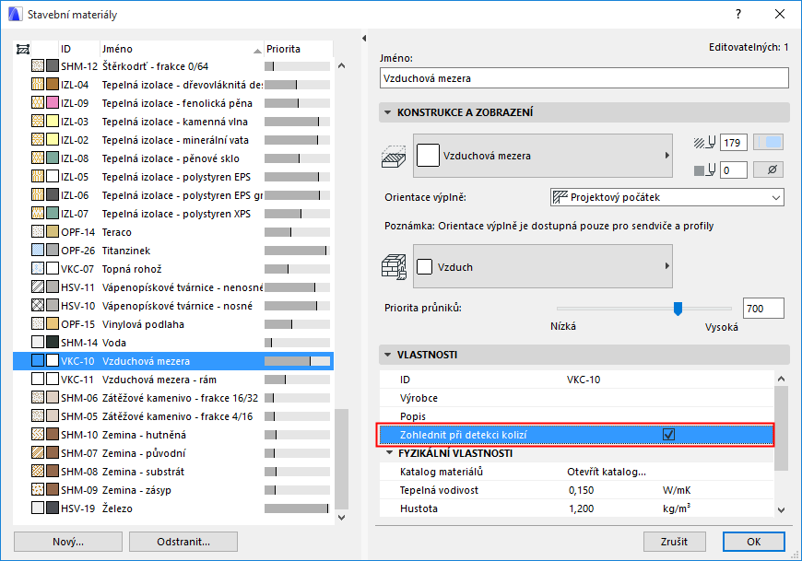Click the surface material brick icon beside Vzduch

(394, 267)
